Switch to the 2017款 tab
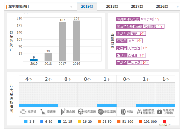 (x=137, y=6)
